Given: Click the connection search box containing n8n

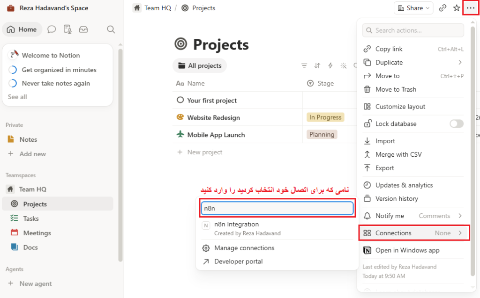Looking at the screenshot, I should tap(277, 209).
